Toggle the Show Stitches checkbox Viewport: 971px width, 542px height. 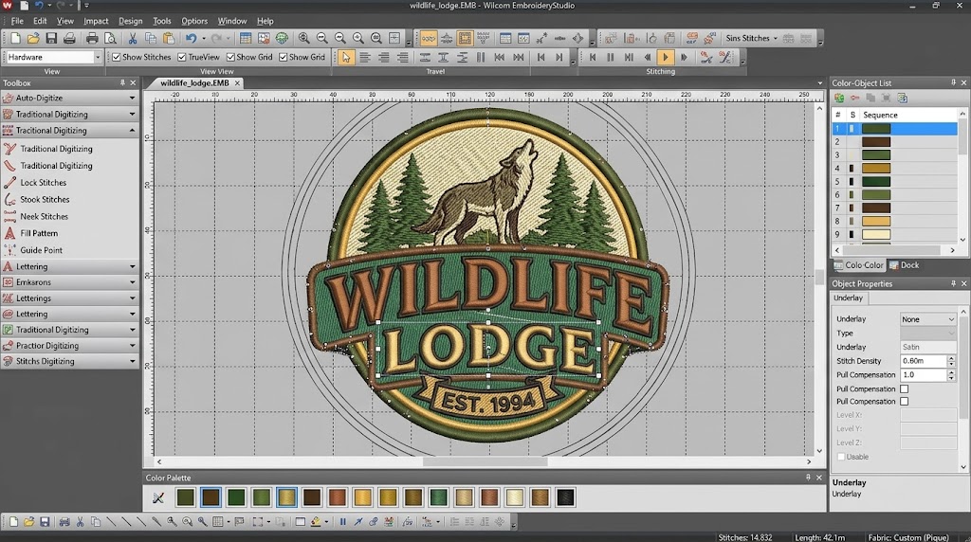pyautogui.click(x=117, y=57)
